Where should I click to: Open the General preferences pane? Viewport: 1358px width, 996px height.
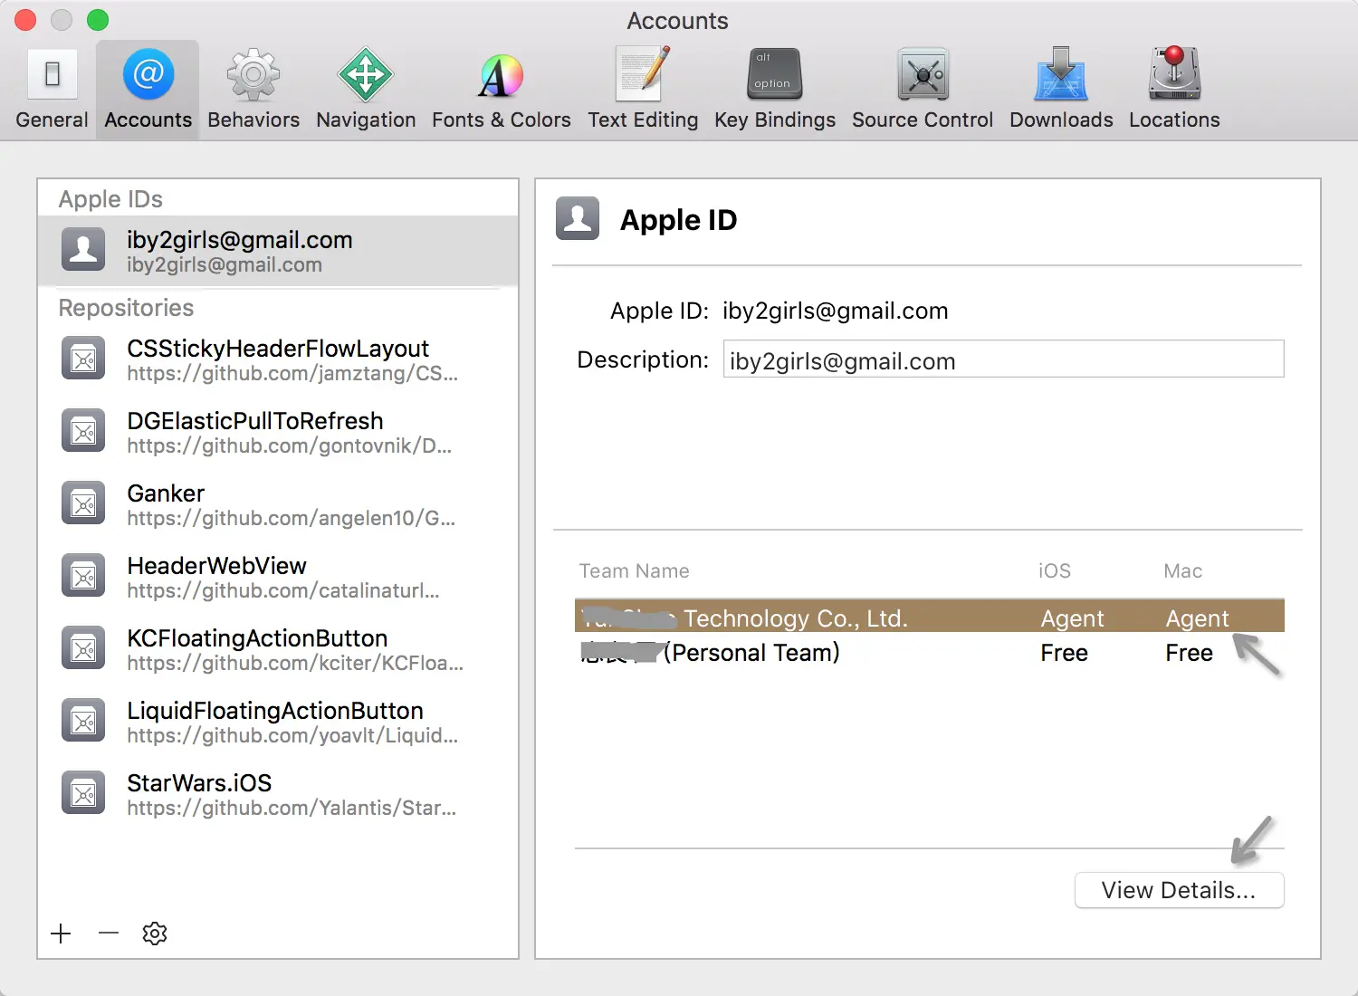pyautogui.click(x=52, y=90)
